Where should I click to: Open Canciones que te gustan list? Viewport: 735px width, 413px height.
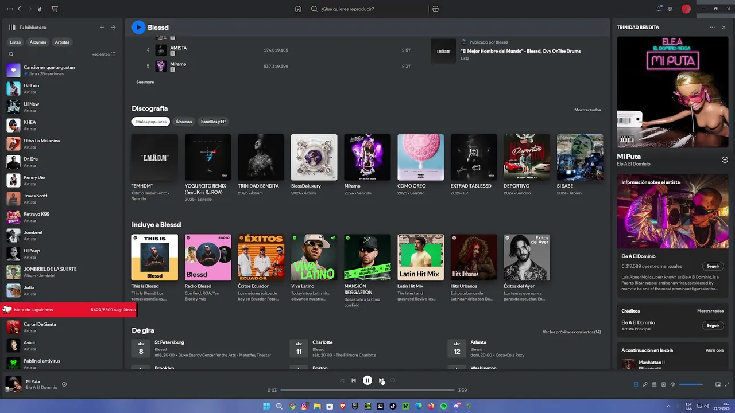(63, 70)
